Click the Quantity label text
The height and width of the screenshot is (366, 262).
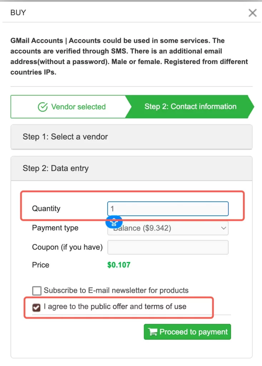tap(46, 209)
